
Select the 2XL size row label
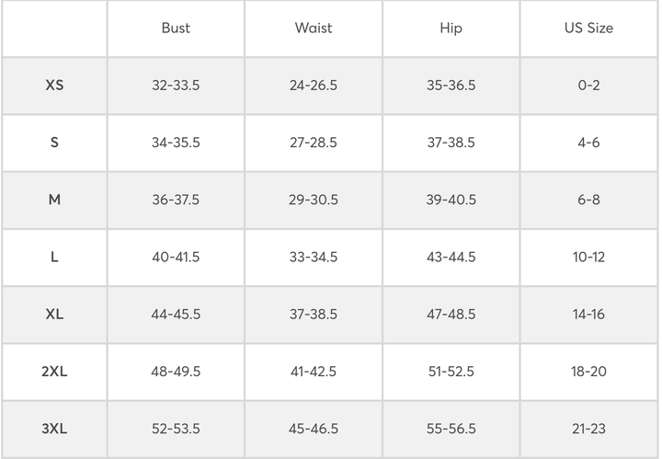click(x=54, y=372)
